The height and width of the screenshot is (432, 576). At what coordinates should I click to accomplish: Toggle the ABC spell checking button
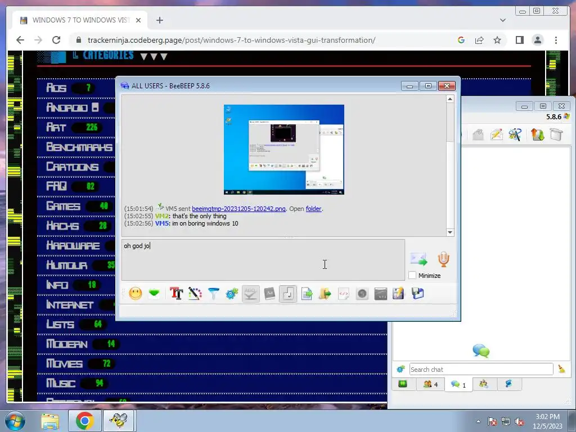tap(250, 294)
